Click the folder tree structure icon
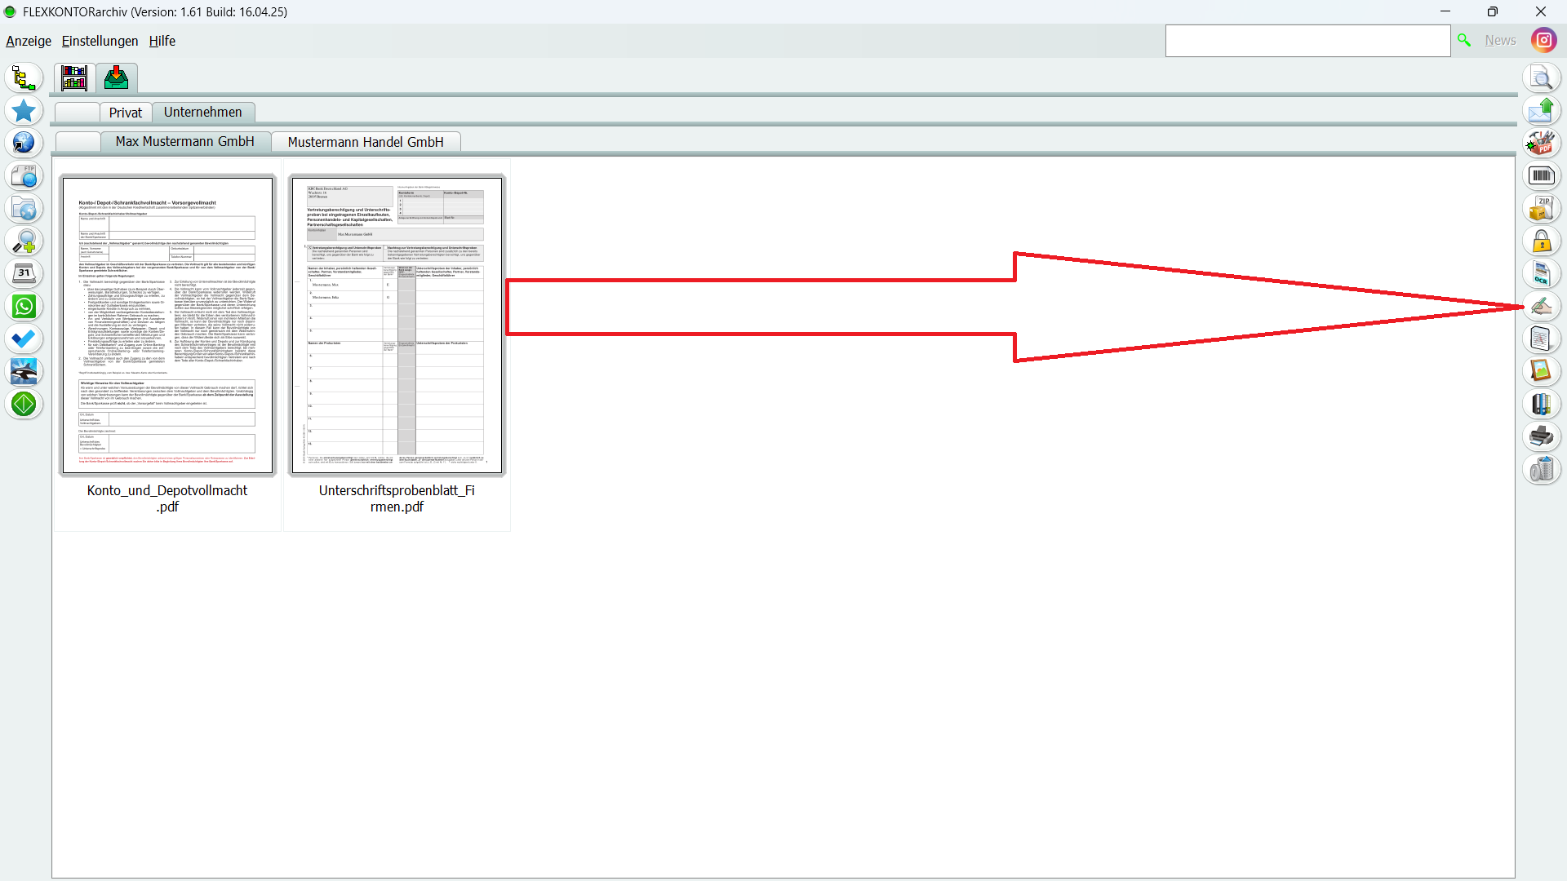 pos(24,78)
